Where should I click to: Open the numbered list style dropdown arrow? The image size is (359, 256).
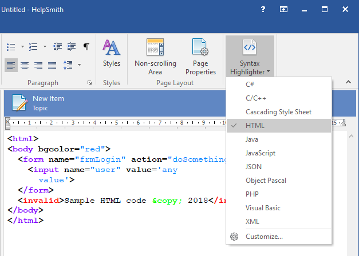point(45,47)
